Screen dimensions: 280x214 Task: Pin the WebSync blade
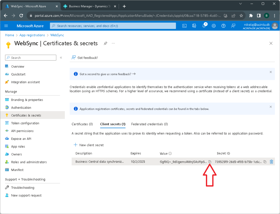point(105,43)
